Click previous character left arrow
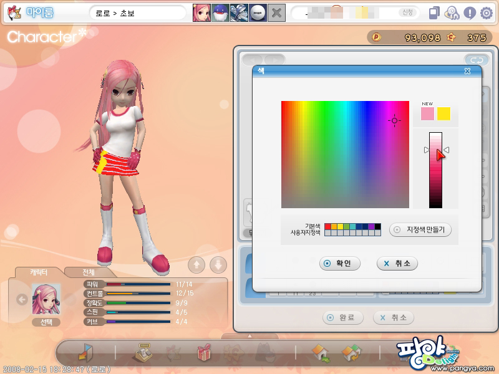Viewport: 499px width, 374px height. [22, 299]
